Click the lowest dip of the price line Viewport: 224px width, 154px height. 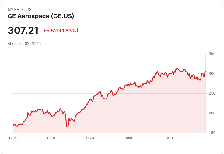[x=67, y=126]
